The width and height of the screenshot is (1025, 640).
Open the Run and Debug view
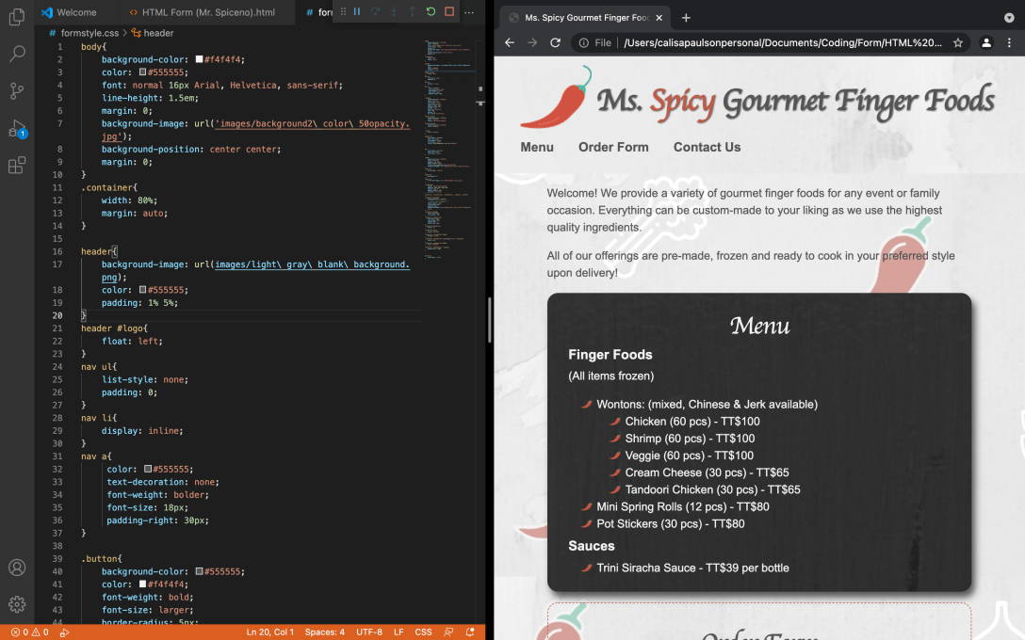pos(17,129)
